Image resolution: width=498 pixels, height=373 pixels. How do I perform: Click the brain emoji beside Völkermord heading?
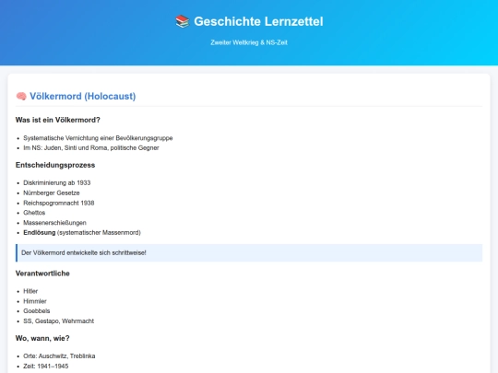point(21,96)
